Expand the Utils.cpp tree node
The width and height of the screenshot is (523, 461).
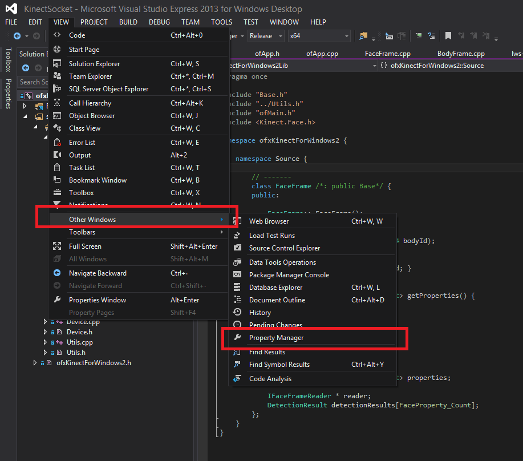[x=45, y=342]
